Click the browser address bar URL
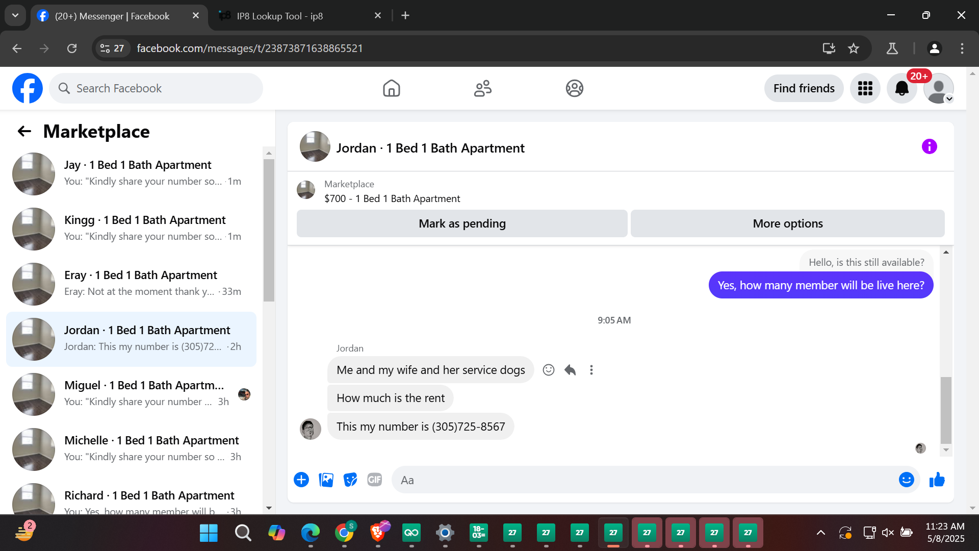The width and height of the screenshot is (979, 551). tap(250, 48)
